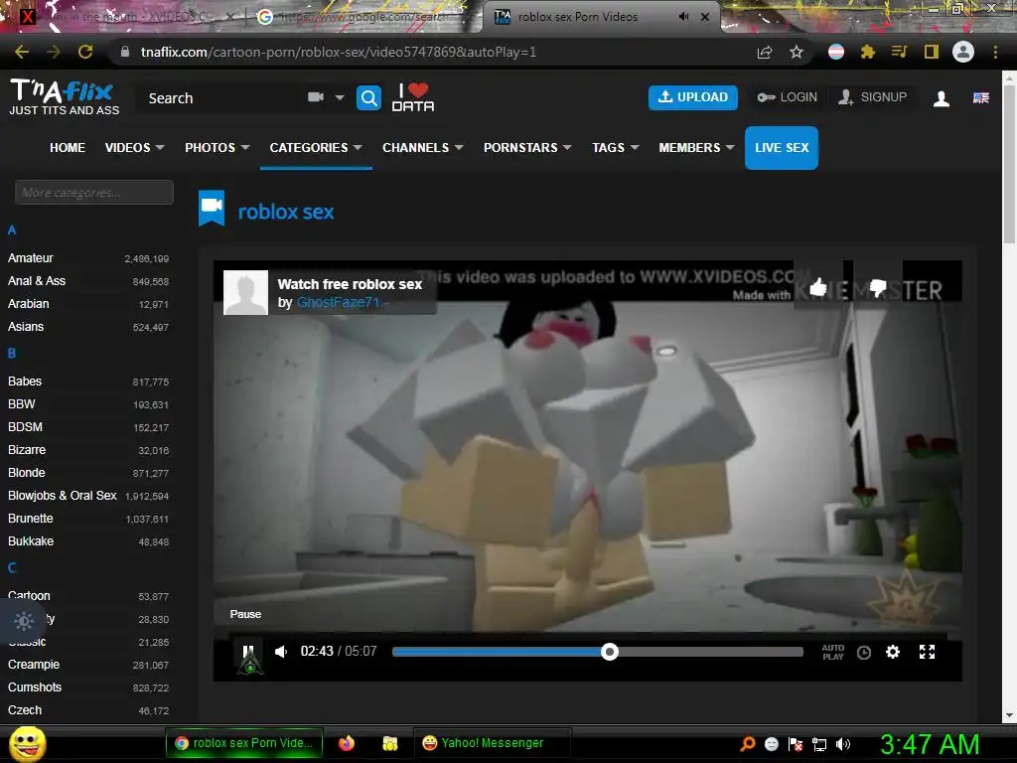Open the Chrome side panel icon
Screen dimensions: 1017x763
932,52
